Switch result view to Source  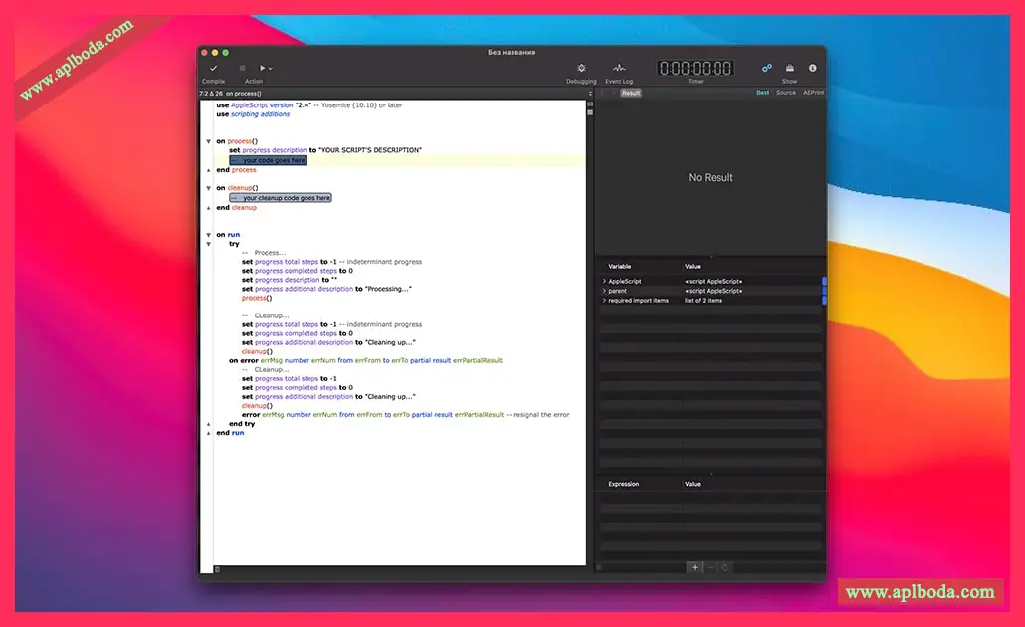(x=786, y=93)
